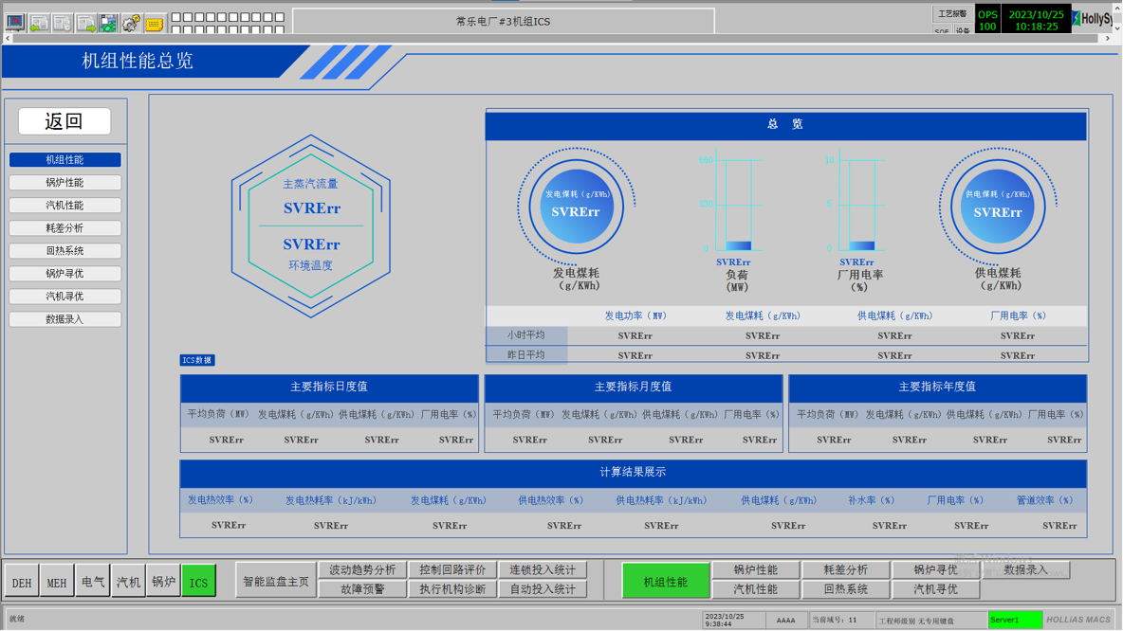Open 执行机构诊断 in bottom bar
Image resolution: width=1123 pixels, height=631 pixels.
[x=452, y=589]
